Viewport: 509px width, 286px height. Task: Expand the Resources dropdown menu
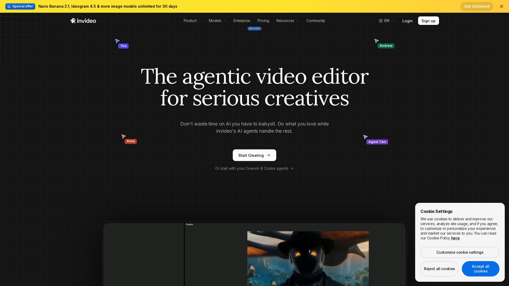(287, 21)
